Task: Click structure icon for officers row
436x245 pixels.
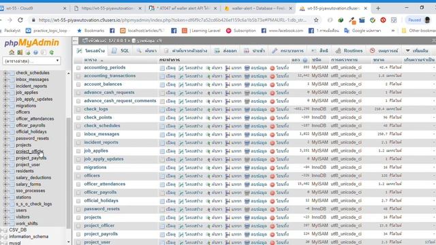Action: click(181, 176)
